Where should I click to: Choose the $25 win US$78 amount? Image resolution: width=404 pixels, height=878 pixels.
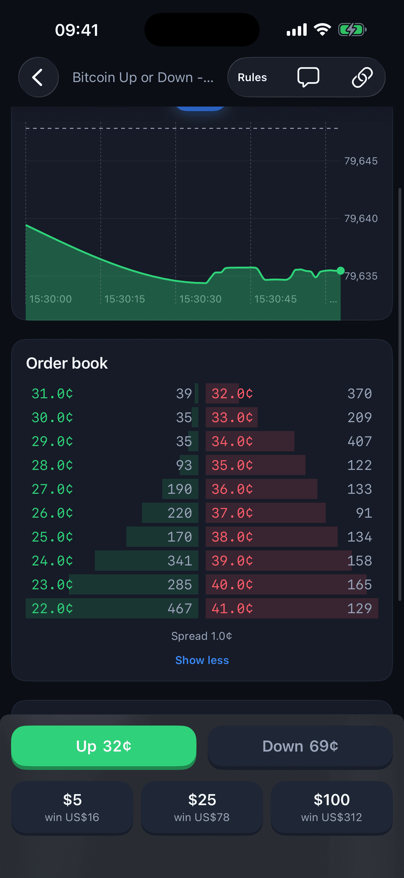[202, 808]
